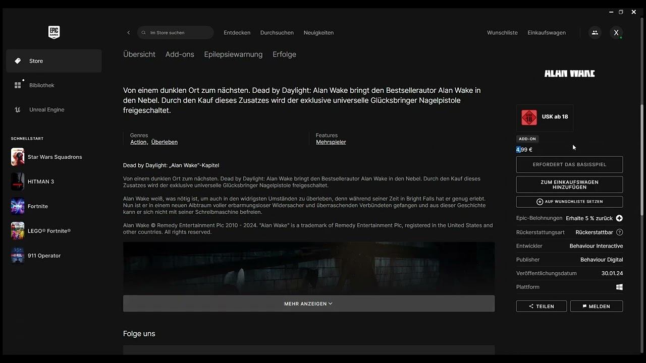The width and height of the screenshot is (646, 363).
Task: Launch LEGO Fortnite from Schnellstart
Action: [x=54, y=231]
